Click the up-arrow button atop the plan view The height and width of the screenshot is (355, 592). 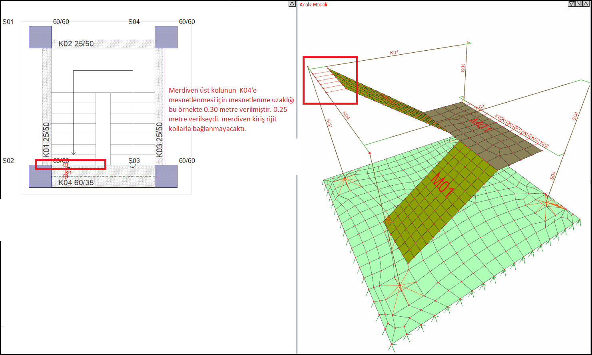[292, 4]
